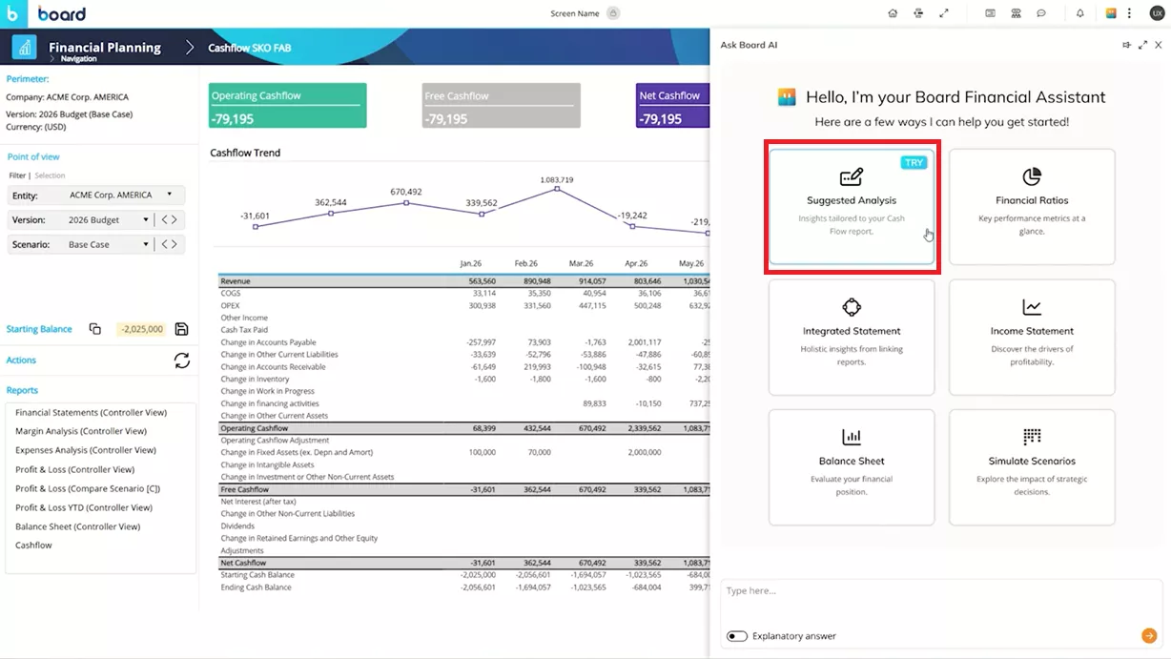
Task: Switch to the Filter tab
Action: click(x=17, y=175)
